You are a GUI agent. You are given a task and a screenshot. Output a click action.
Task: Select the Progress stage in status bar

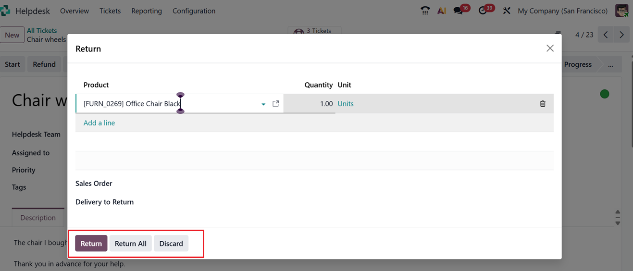[578, 64]
